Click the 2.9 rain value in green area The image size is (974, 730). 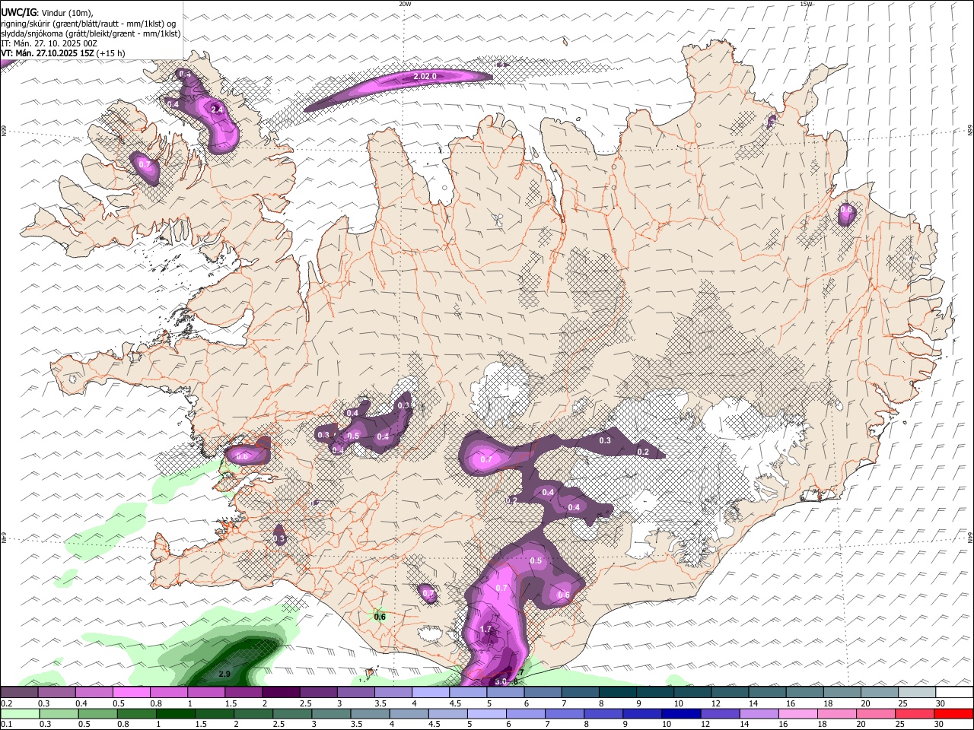coord(224,674)
